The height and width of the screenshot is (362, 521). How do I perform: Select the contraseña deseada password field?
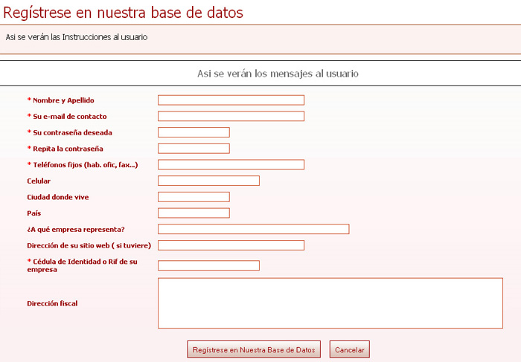(194, 132)
